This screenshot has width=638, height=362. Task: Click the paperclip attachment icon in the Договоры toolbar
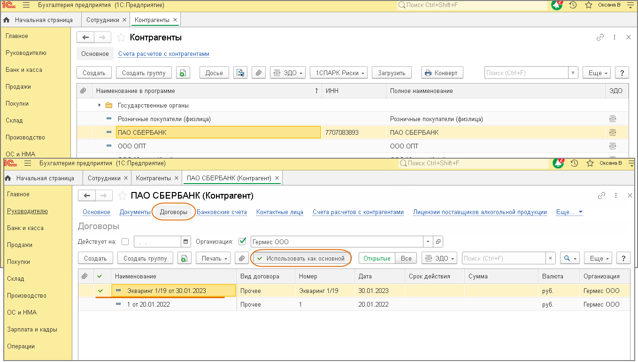click(241, 258)
